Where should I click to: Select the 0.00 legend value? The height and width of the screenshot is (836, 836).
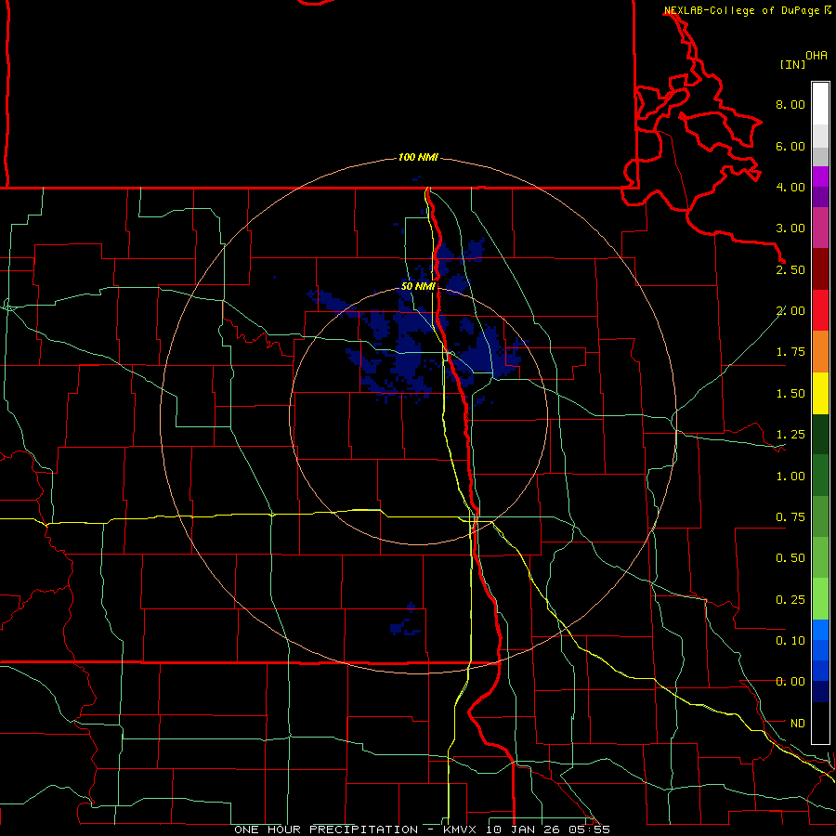(790, 682)
